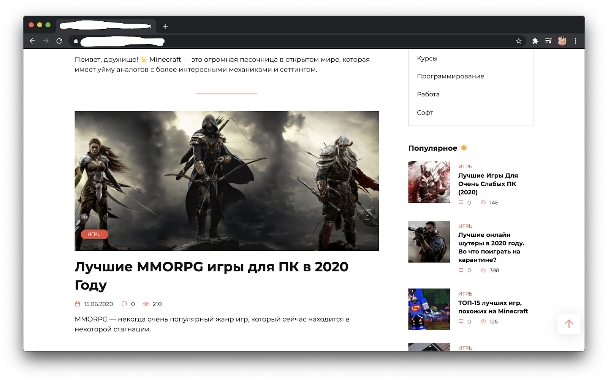Open the online shooters 2020 article thumbnail

coord(429,242)
